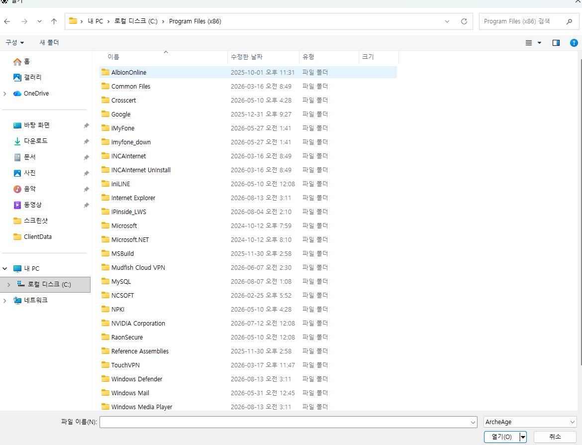Select the AlbionOnline folder icon

coord(105,72)
